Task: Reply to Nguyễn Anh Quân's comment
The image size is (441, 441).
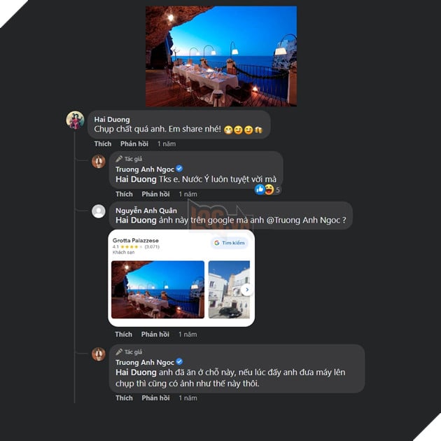Action: pos(155,334)
